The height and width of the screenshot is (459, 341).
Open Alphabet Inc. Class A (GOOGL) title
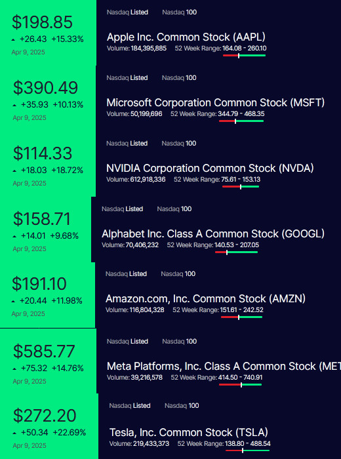pyautogui.click(x=213, y=234)
